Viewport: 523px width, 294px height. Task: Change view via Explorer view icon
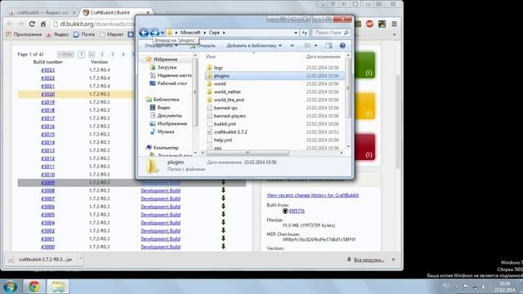click(x=307, y=46)
